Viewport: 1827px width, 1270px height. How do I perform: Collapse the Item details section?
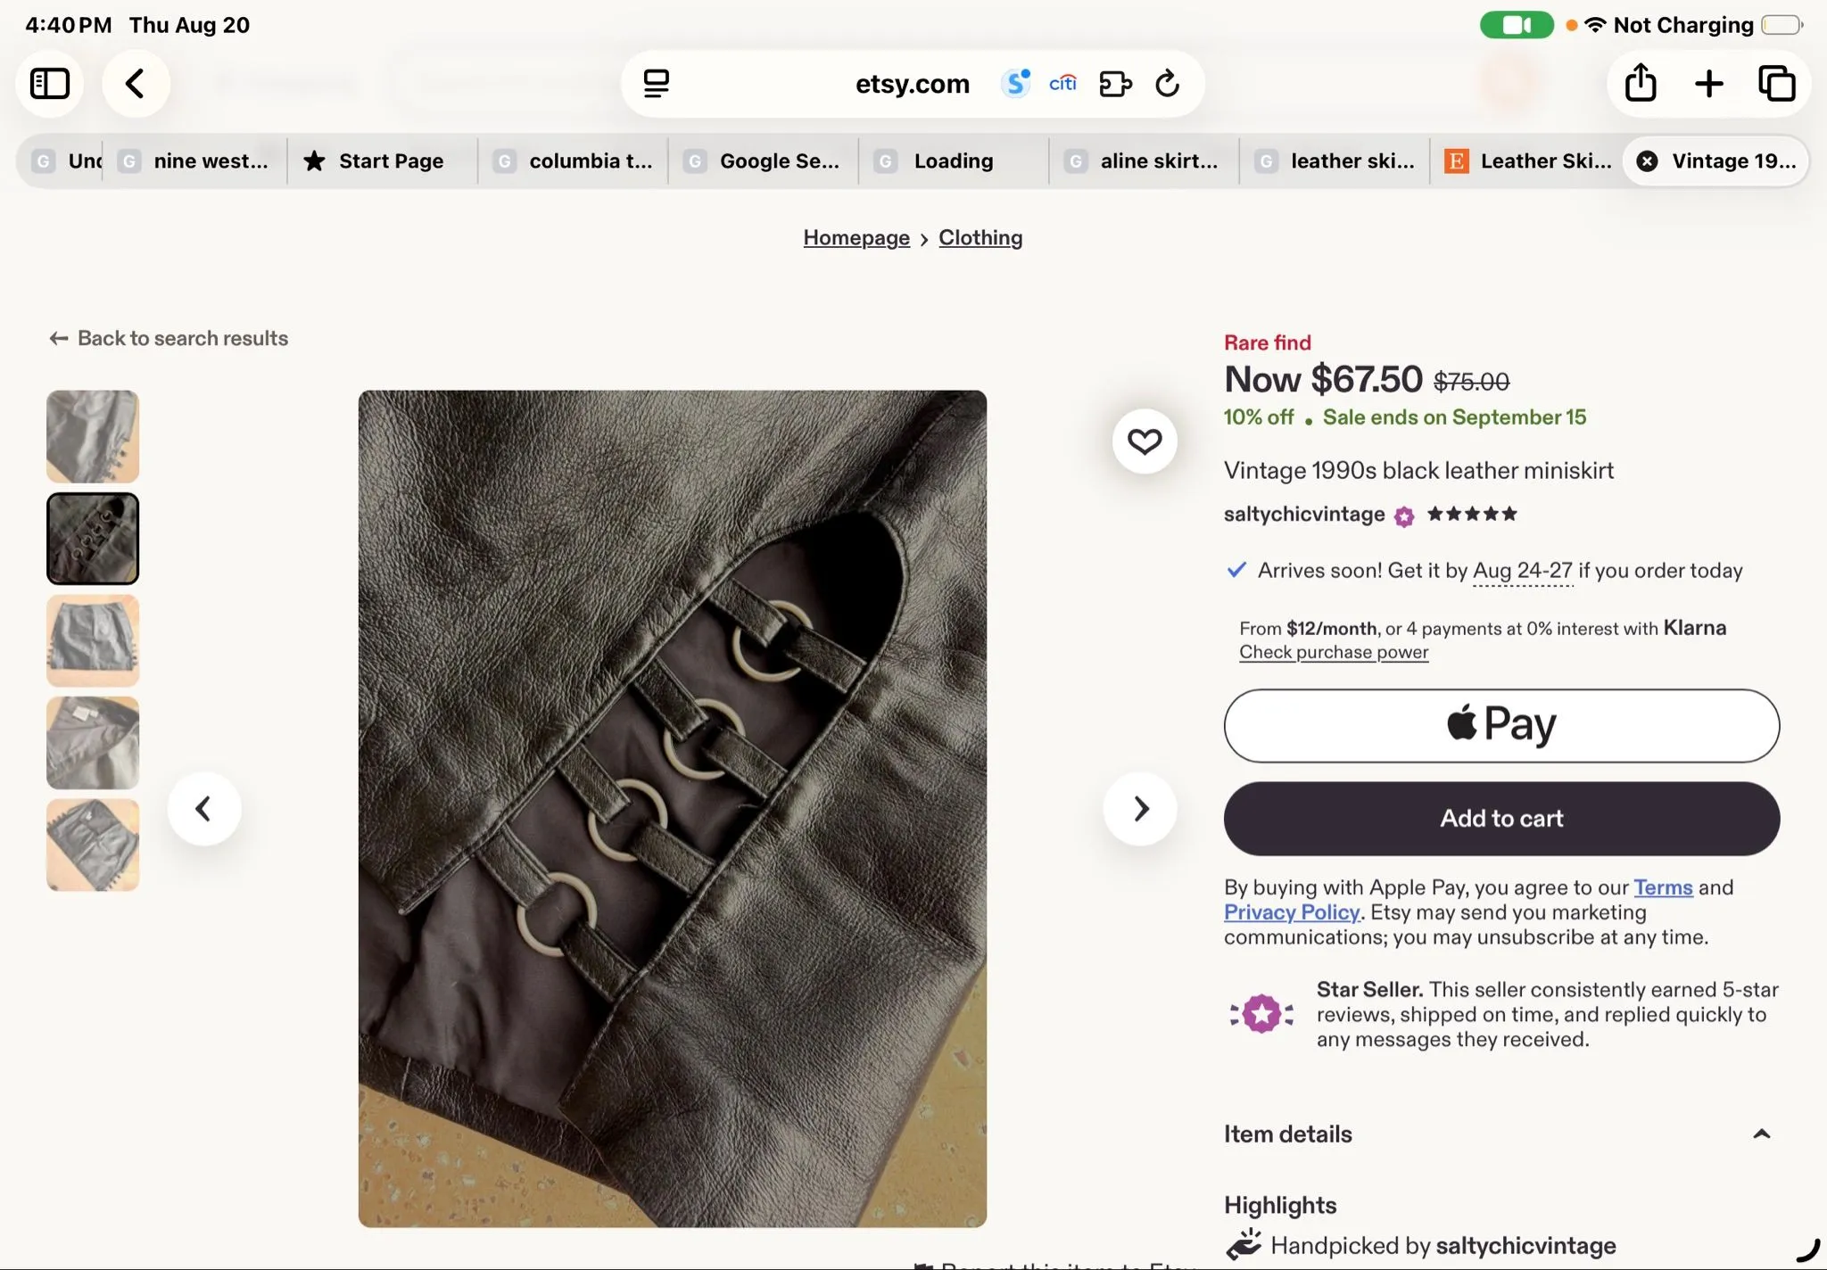pos(1761,1134)
